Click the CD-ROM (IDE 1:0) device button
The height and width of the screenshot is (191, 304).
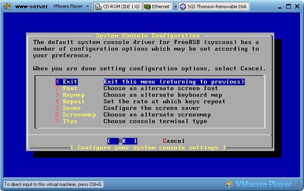point(118,7)
